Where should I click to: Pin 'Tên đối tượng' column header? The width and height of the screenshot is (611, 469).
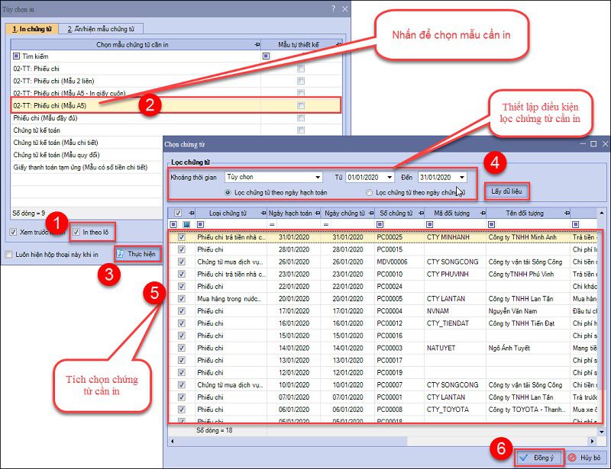[x=567, y=214]
